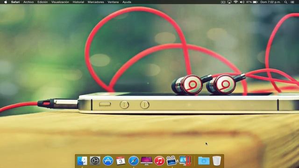Image resolution: width=299 pixels, height=168 pixels.
Task: Click the battery status indicator
Action: [x=252, y=2]
